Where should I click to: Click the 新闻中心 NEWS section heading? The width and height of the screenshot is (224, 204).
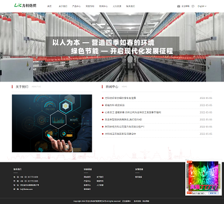point(114,87)
